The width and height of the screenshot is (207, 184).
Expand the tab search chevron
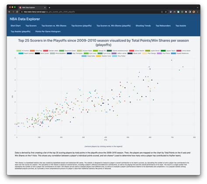[x=197, y=7]
